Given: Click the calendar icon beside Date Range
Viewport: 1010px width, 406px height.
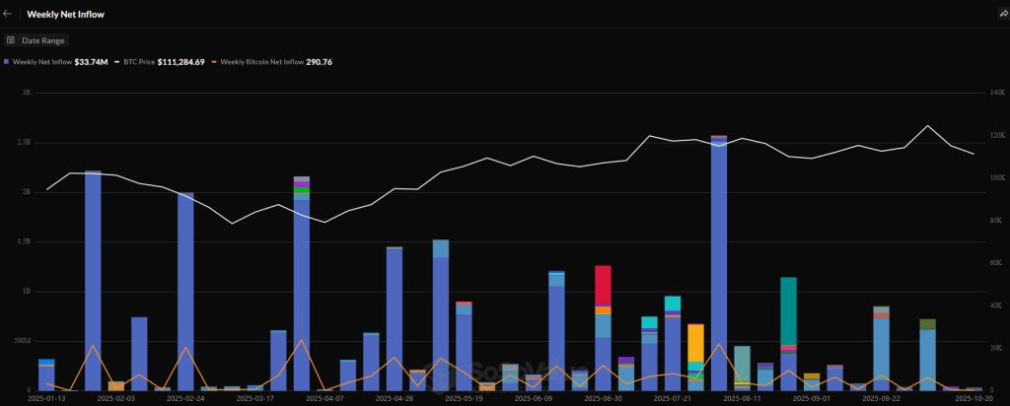Looking at the screenshot, I should (11, 40).
